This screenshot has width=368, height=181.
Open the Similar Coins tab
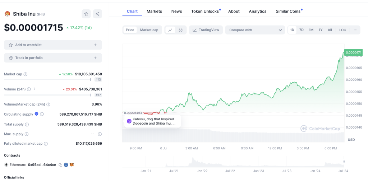click(x=288, y=11)
